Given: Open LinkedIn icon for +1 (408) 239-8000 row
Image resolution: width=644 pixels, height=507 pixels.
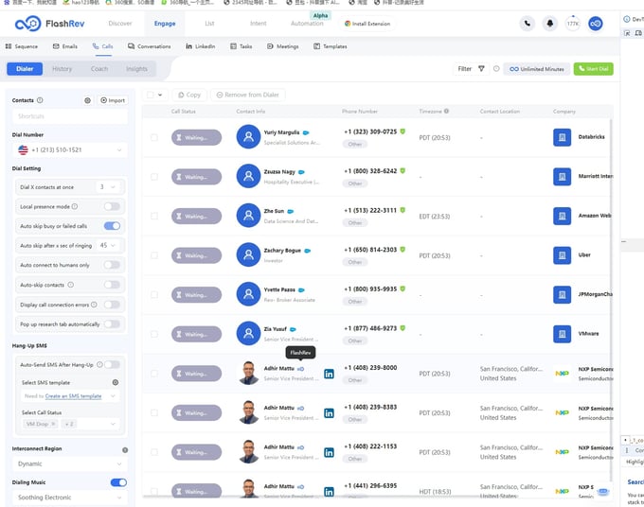Looking at the screenshot, I should click(329, 374).
